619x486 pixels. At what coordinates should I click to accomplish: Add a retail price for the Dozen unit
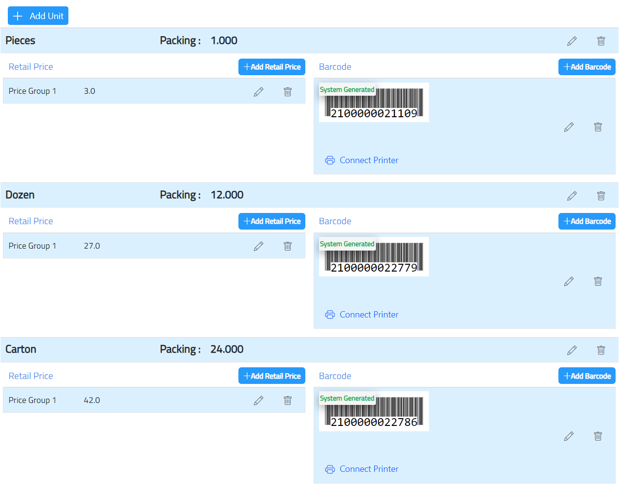pyautogui.click(x=272, y=221)
